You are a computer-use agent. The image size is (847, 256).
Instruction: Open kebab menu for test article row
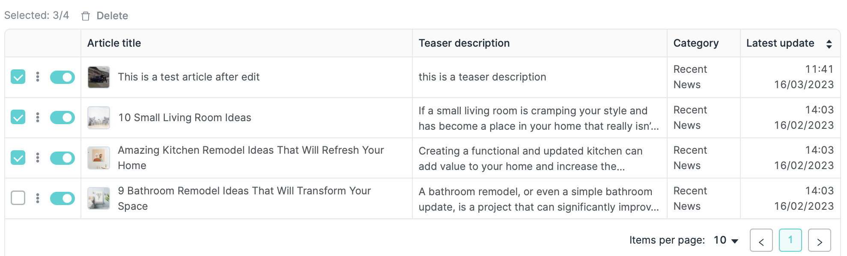tap(38, 77)
